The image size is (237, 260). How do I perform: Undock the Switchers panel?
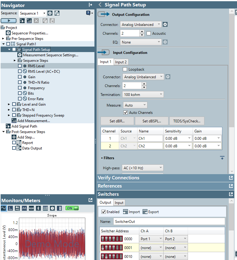pyautogui.click(x=231, y=194)
